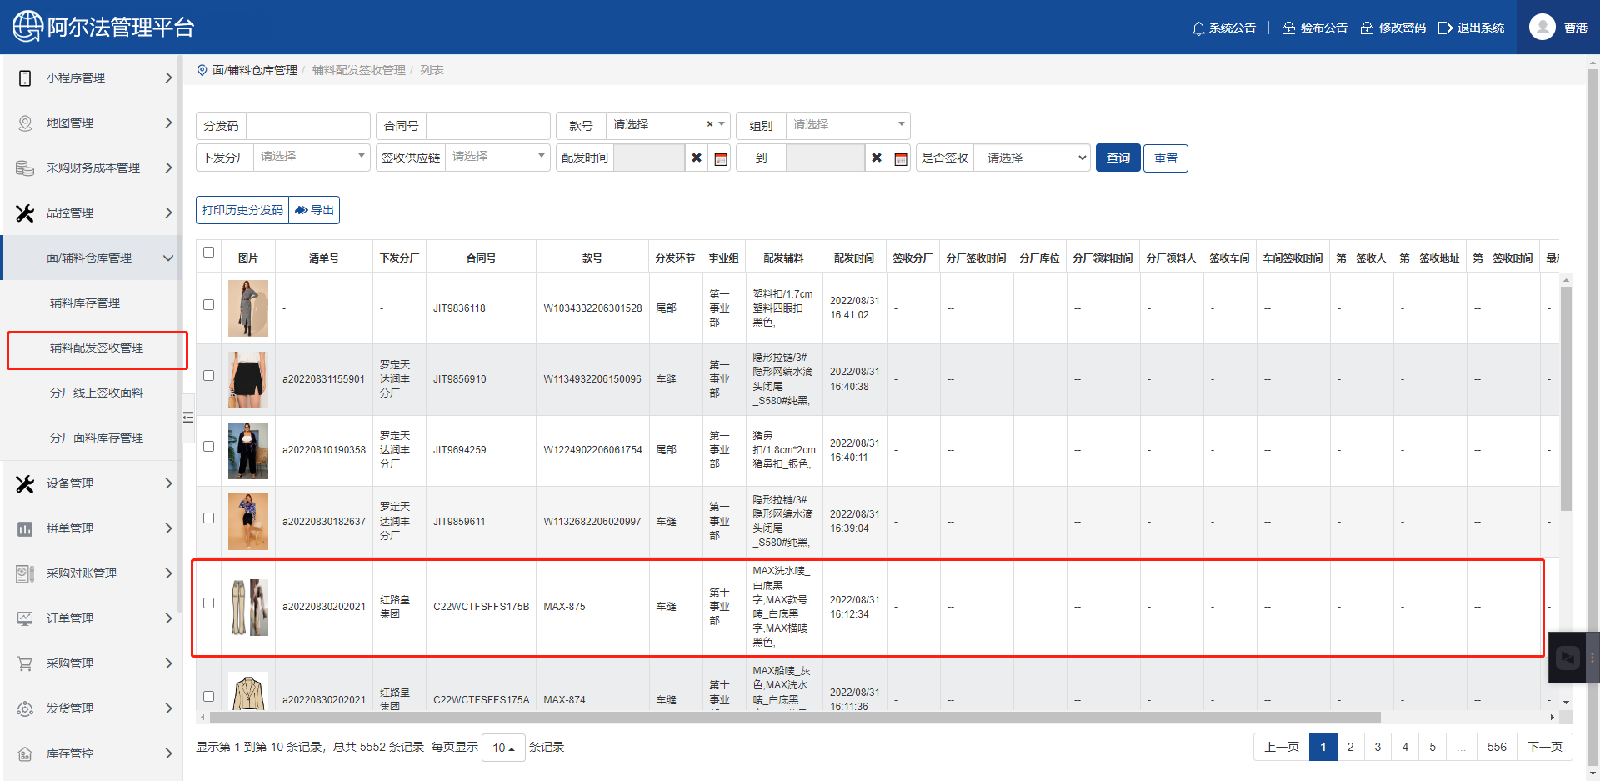The width and height of the screenshot is (1600, 781).
Task: Click the 分发码 input field
Action: click(307, 126)
